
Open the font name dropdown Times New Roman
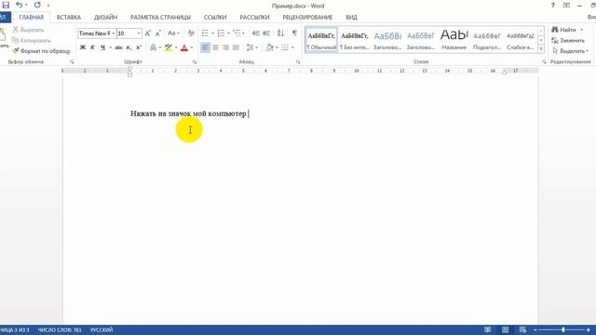(x=114, y=33)
